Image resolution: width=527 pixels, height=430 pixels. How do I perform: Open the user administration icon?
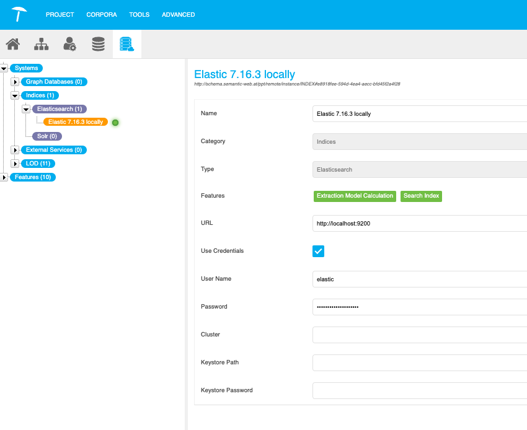[70, 43]
